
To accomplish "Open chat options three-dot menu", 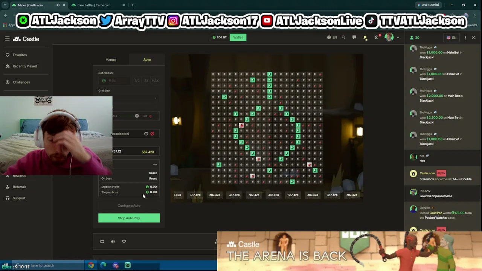I will tap(465, 38).
